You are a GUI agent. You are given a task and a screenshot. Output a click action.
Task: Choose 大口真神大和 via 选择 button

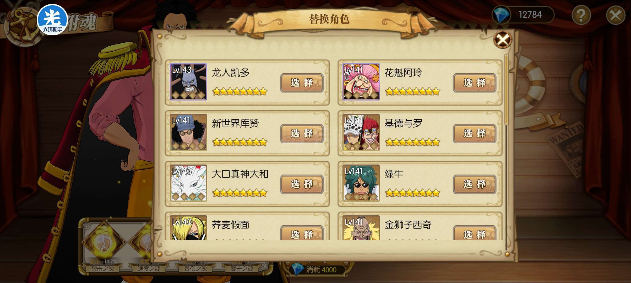coord(302,184)
